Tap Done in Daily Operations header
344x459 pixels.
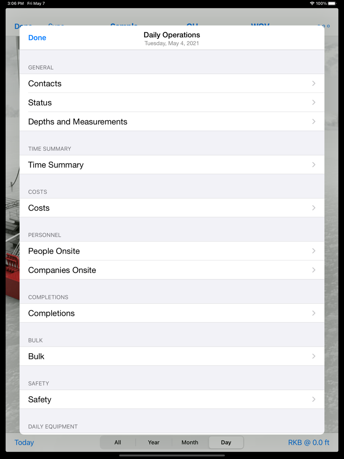click(37, 38)
